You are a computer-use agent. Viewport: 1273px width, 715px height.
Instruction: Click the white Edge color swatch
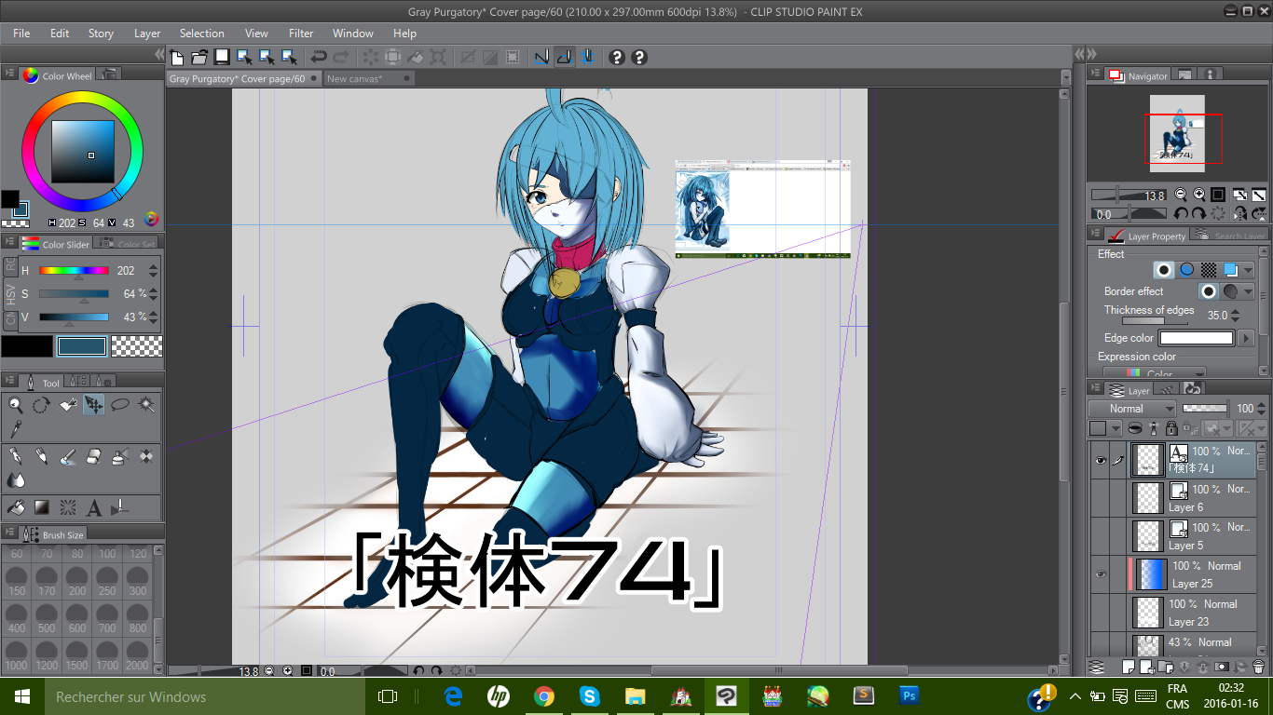tap(1197, 339)
